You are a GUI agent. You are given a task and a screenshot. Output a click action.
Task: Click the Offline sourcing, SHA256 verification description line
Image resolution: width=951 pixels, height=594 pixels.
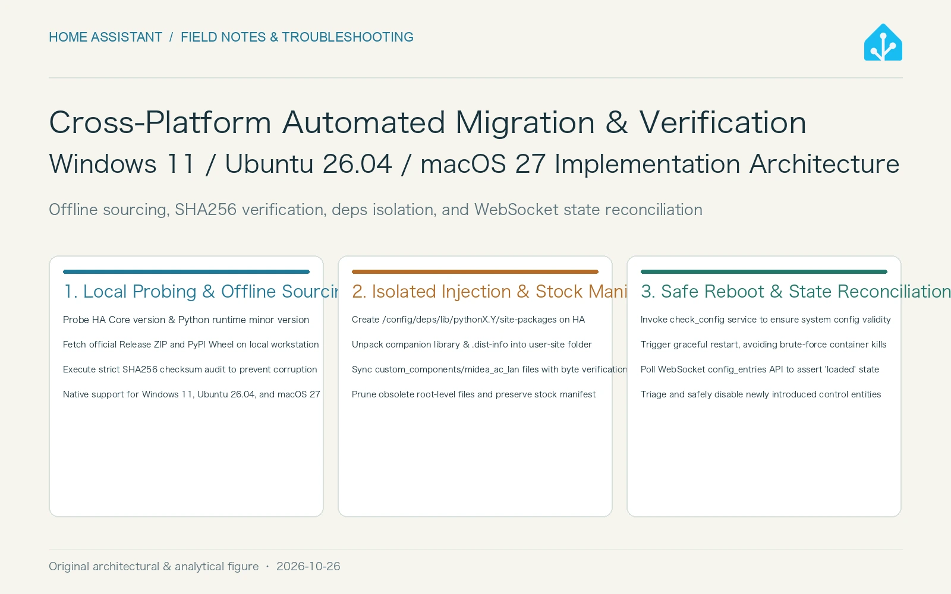376,210
